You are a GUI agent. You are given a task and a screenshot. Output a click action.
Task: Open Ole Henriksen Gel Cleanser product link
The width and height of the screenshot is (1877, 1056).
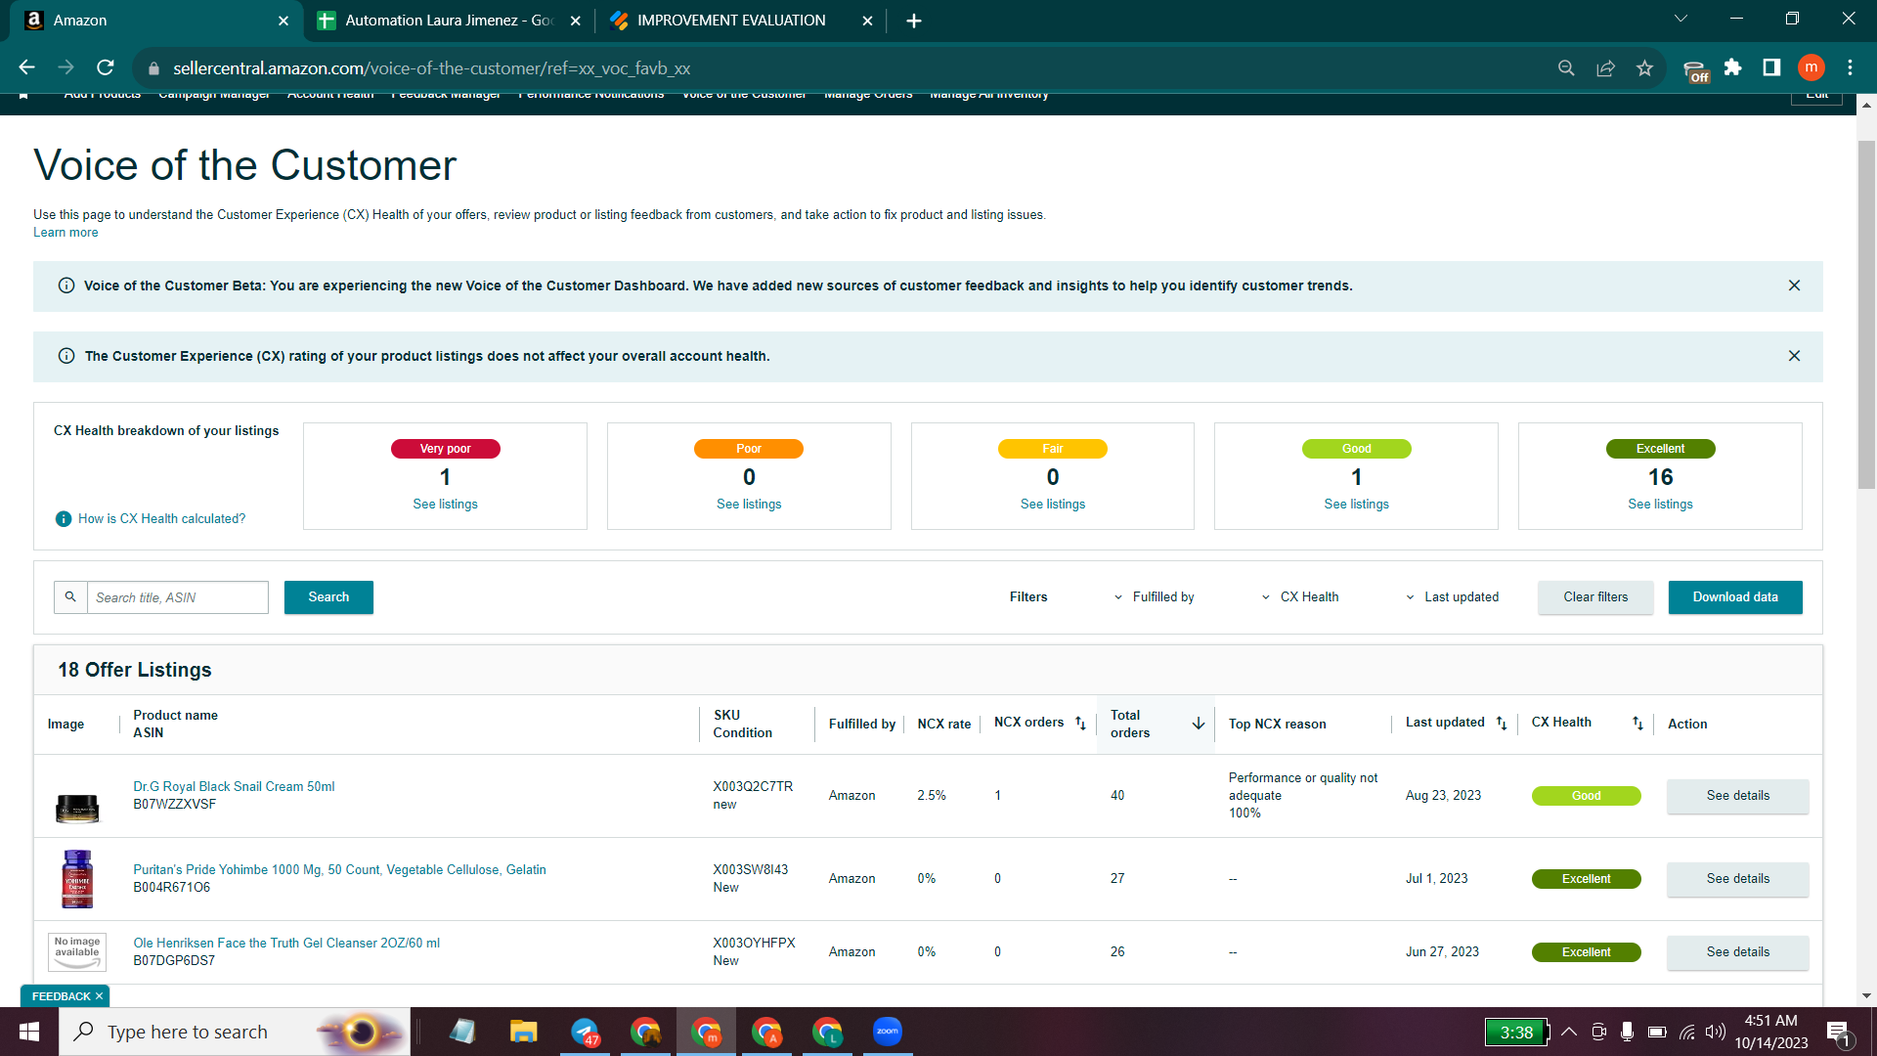coord(286,944)
